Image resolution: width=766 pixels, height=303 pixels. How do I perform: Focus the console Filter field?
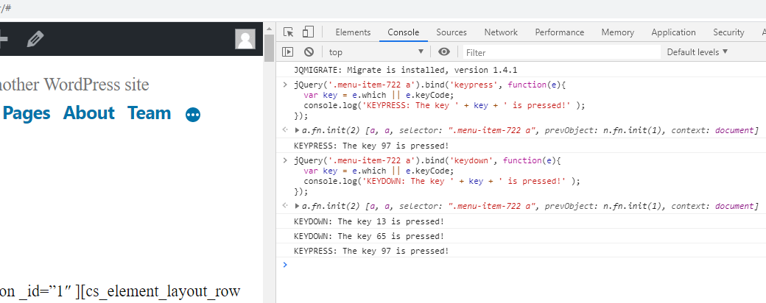[561, 52]
